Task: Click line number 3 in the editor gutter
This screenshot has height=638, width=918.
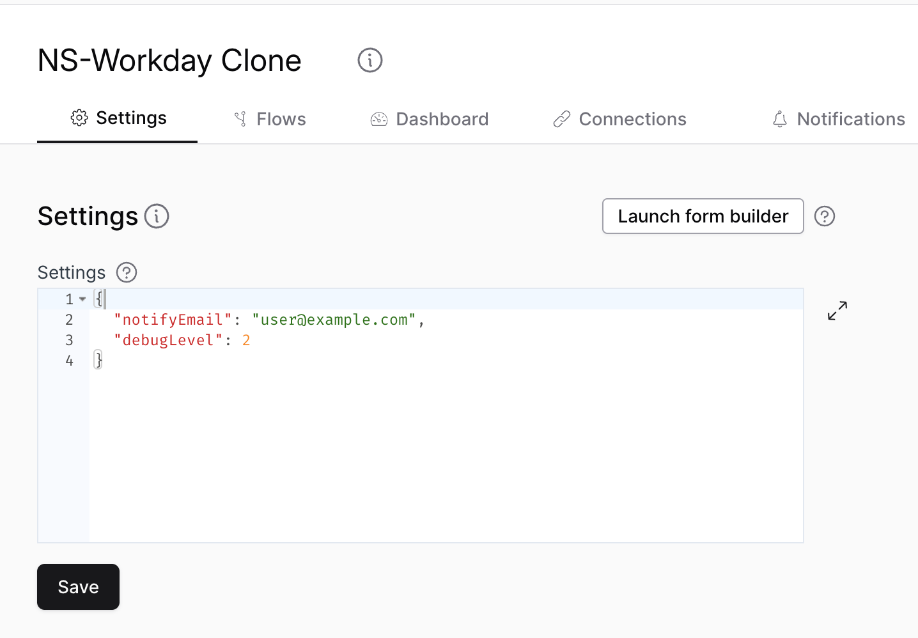Action: [x=69, y=340]
